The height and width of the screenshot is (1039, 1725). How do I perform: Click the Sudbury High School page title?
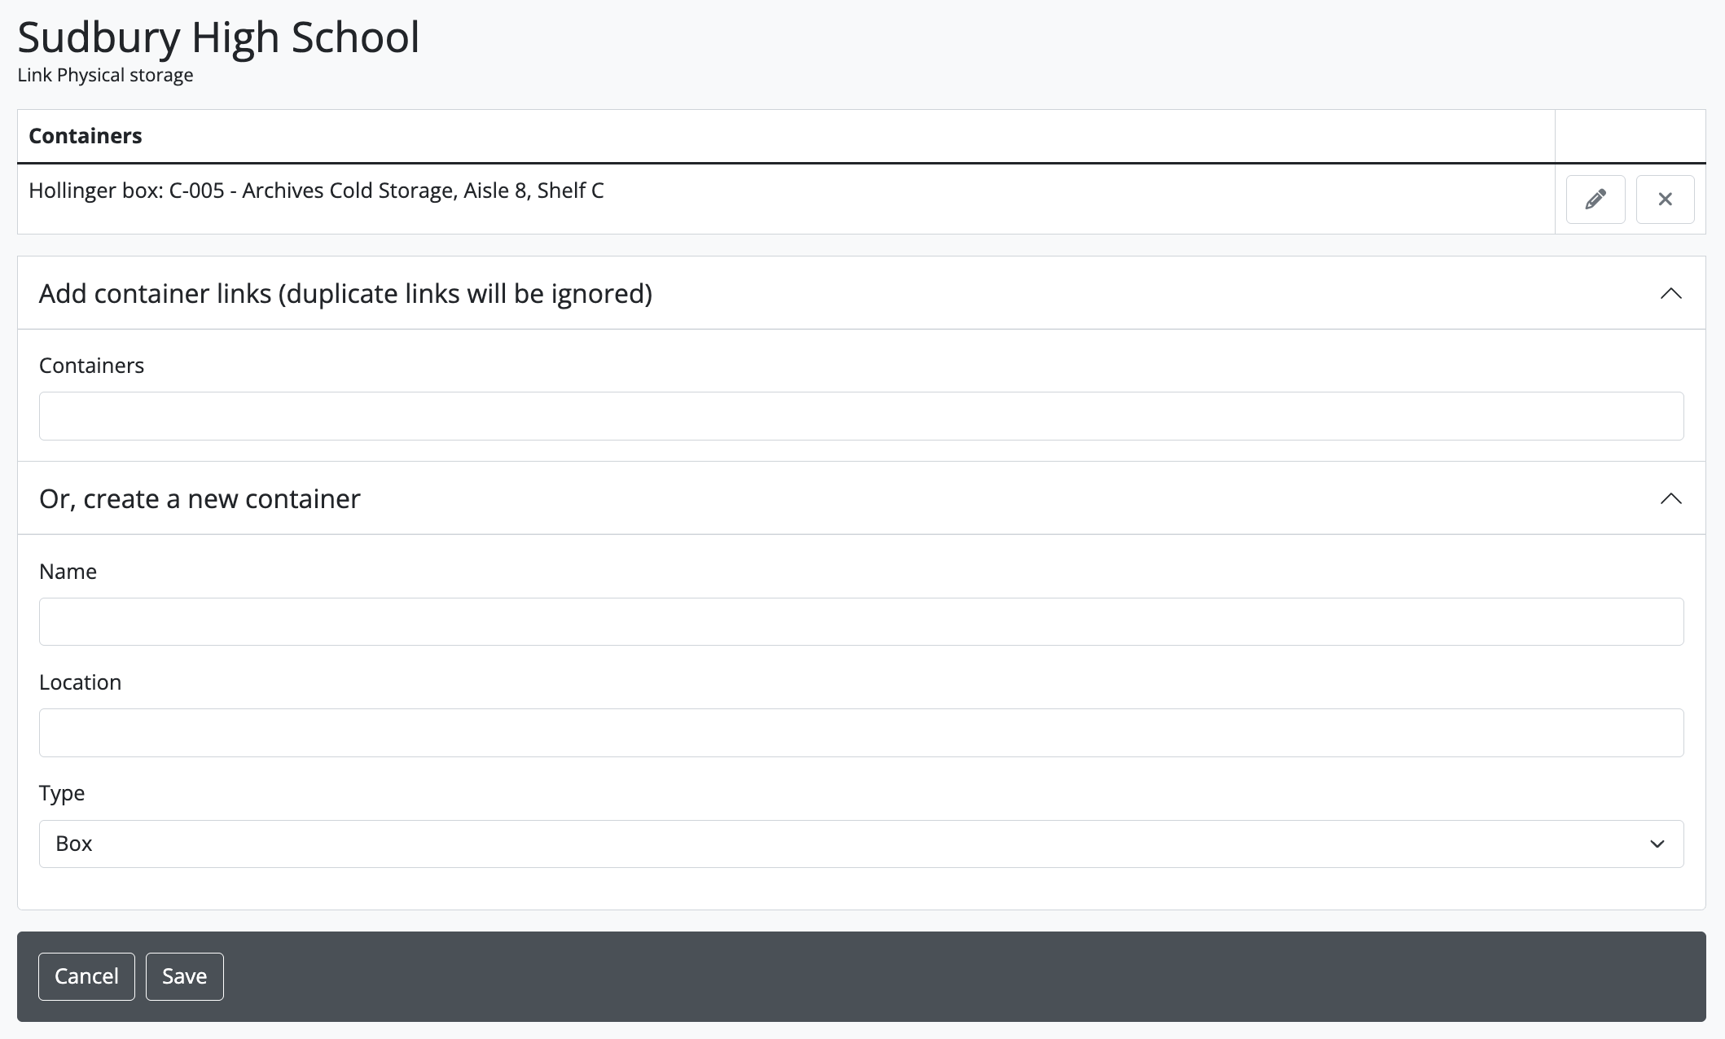click(x=218, y=37)
